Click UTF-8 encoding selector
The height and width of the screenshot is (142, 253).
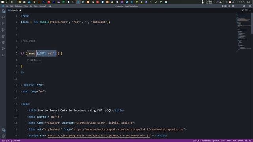pyautogui.click(x=223, y=141)
